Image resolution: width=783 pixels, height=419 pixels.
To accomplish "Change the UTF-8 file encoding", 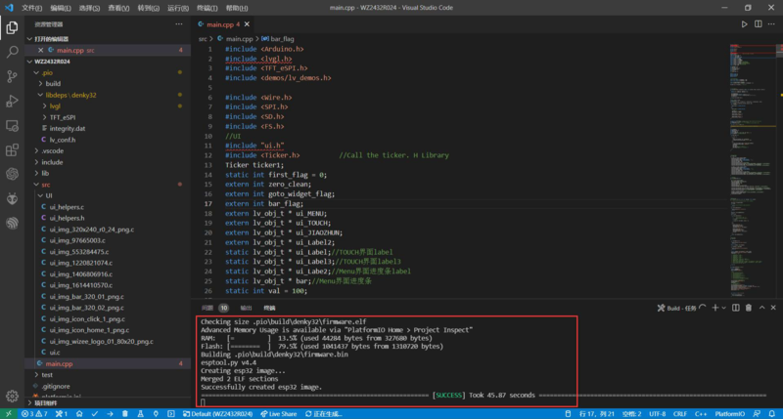I will click(657, 414).
